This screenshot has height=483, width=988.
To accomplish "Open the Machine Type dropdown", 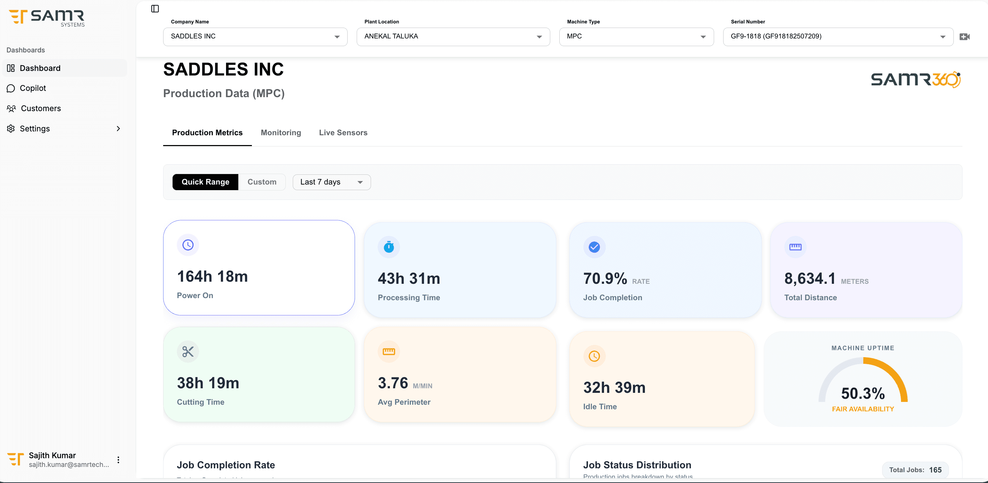I will pyautogui.click(x=637, y=36).
